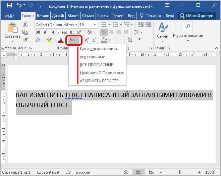Viewport: 221px width, 176px height.
Task: Switch to the Вставка tab
Action: click(x=43, y=16)
